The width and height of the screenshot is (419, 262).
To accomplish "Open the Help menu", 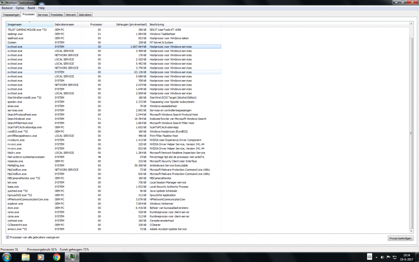I will click(41, 8).
